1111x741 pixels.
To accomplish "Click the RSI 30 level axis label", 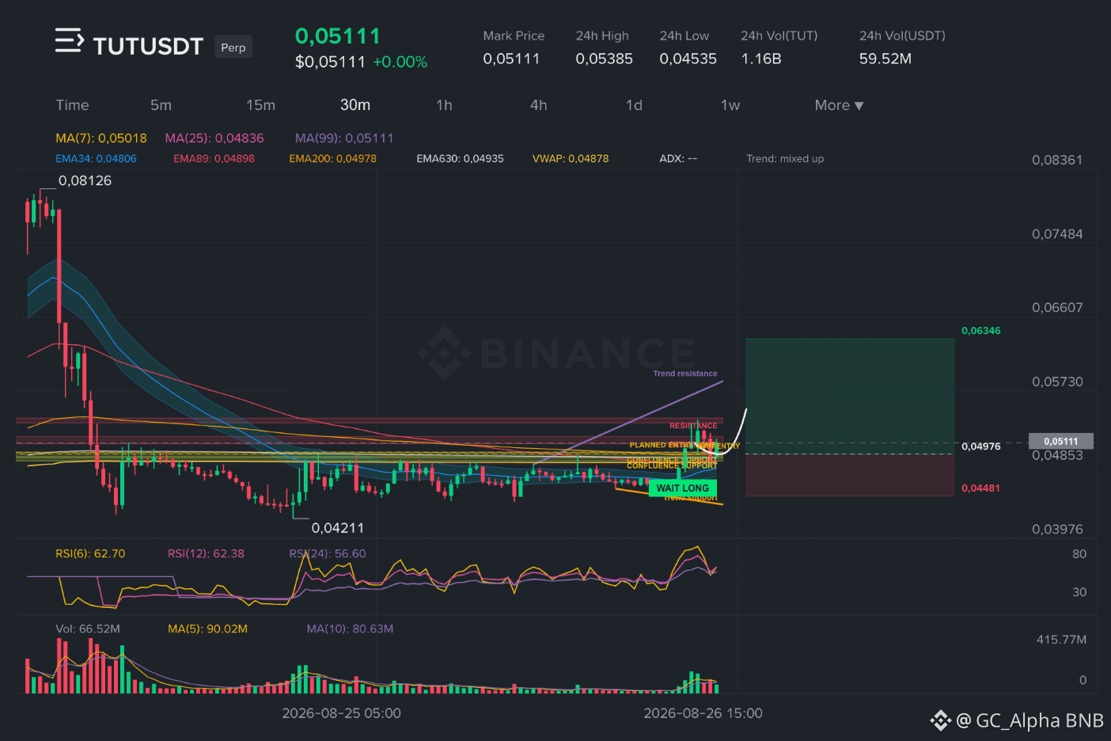I will (1079, 592).
